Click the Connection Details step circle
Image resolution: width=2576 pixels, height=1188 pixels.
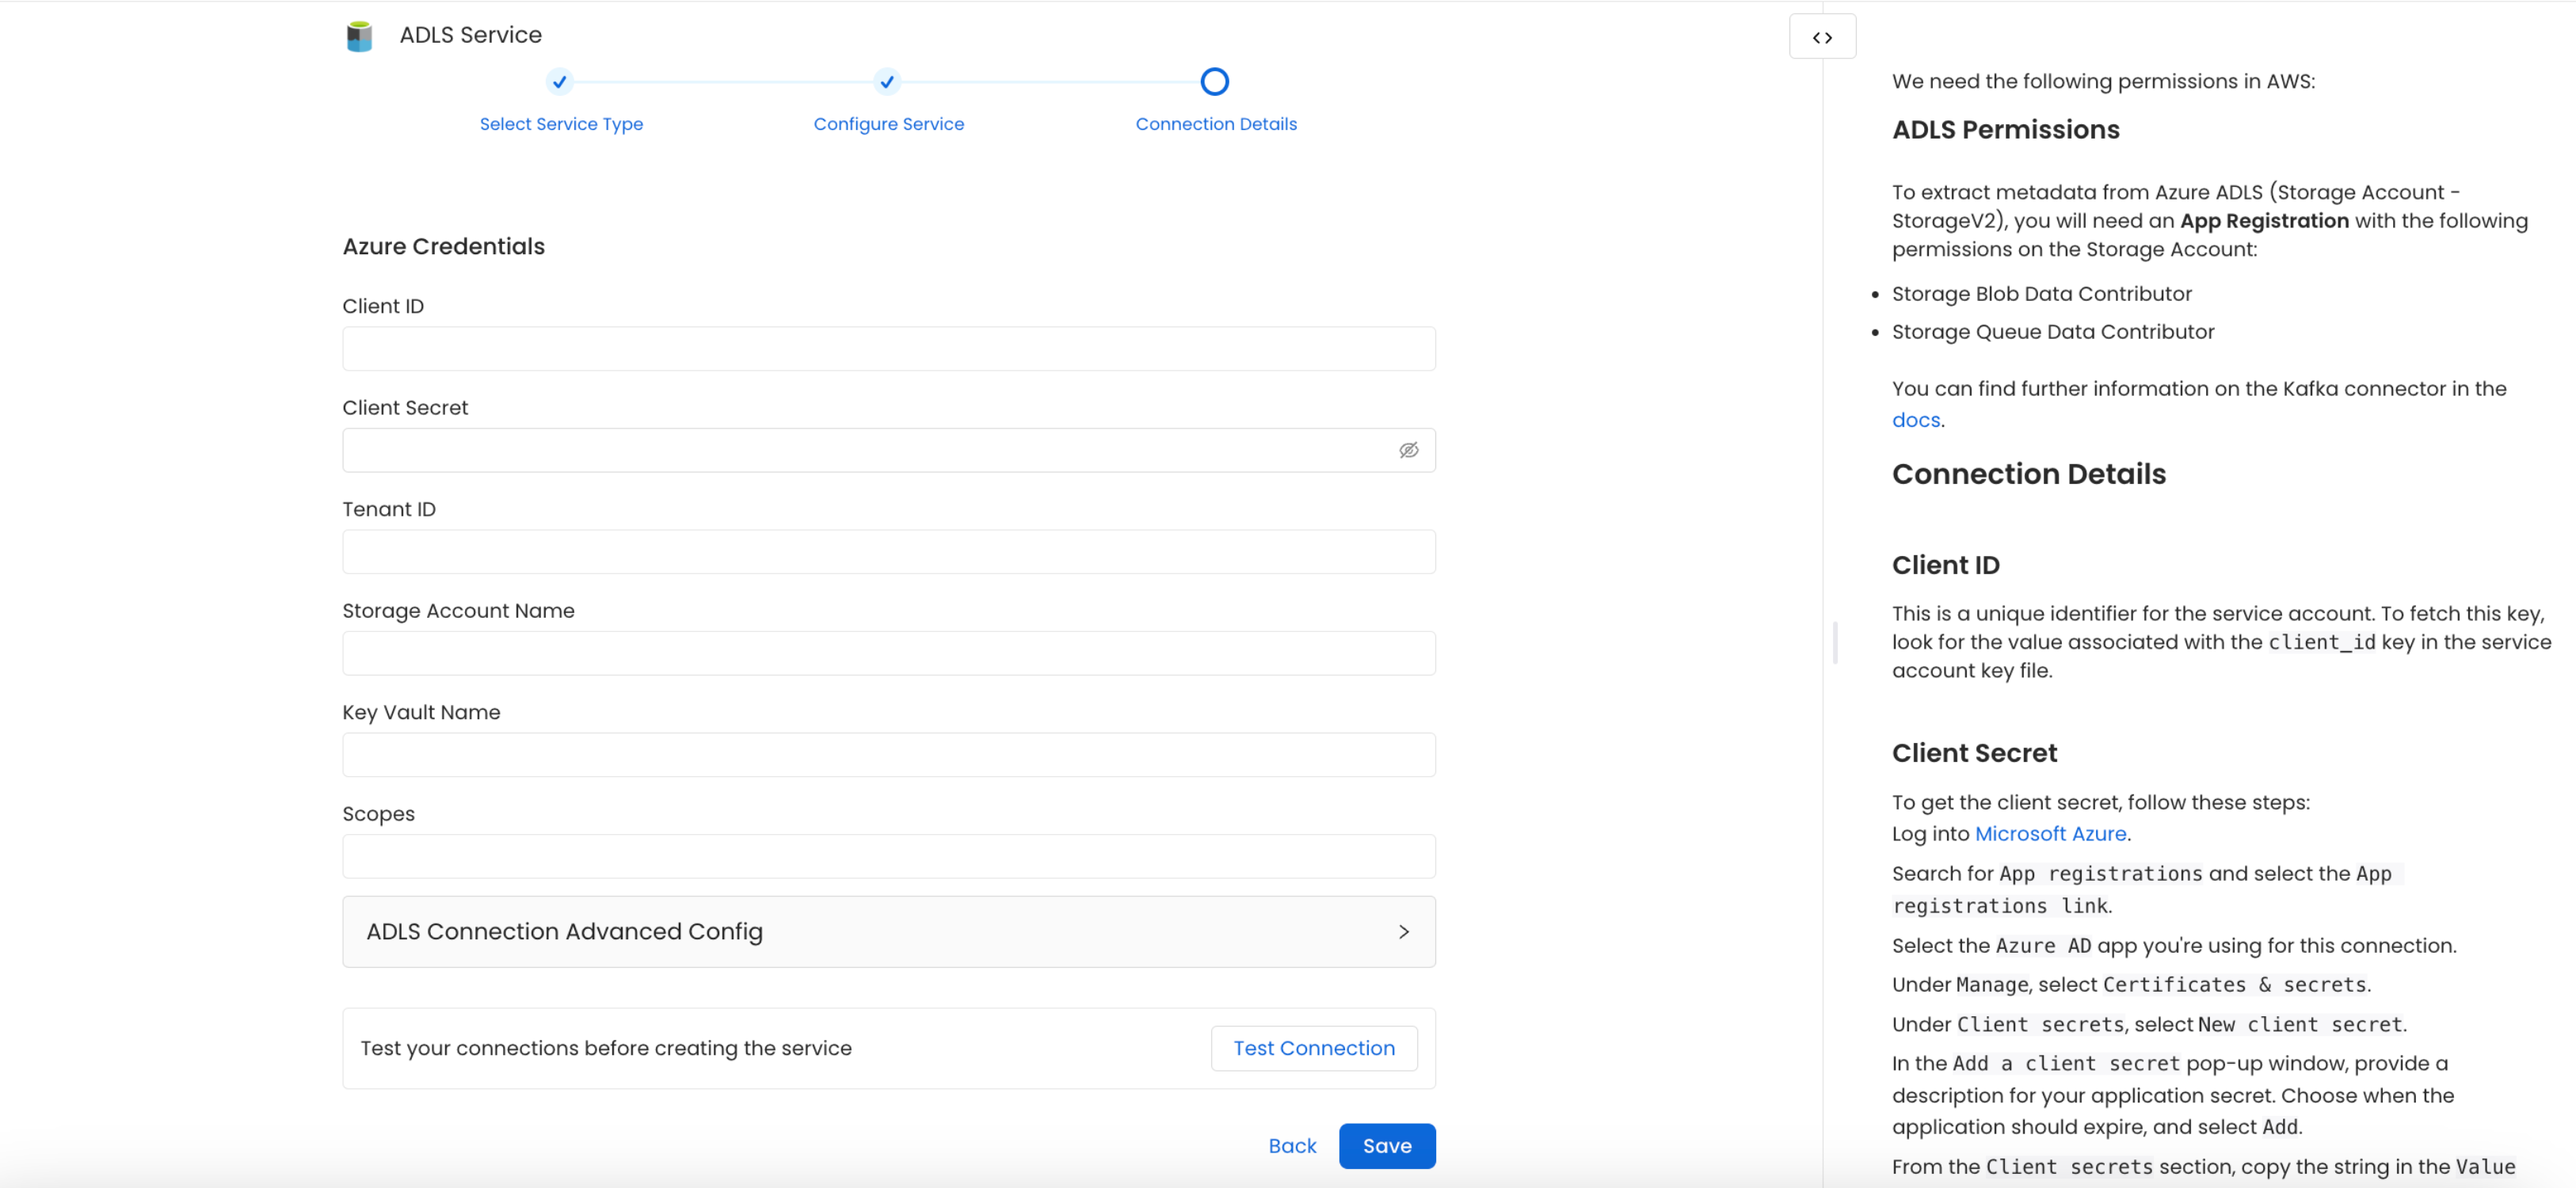click(1214, 81)
